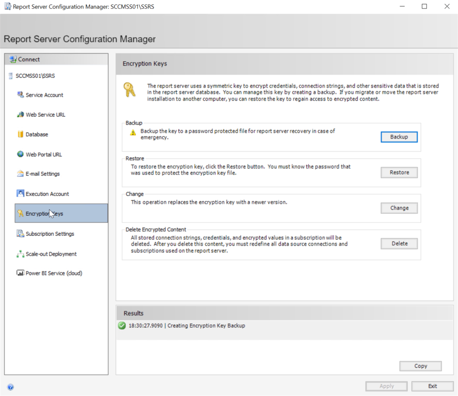This screenshot has height=396, width=458.
Task: Click the Subscription Settings icon
Action: click(x=20, y=234)
